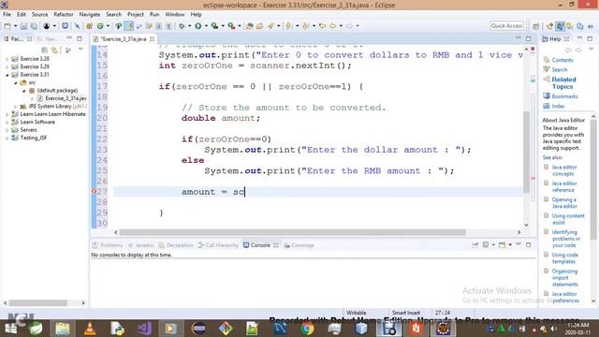Minimize the Package Explorer panel

69,38
